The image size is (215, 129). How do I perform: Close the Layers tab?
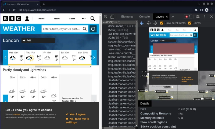[x=167, y=17]
